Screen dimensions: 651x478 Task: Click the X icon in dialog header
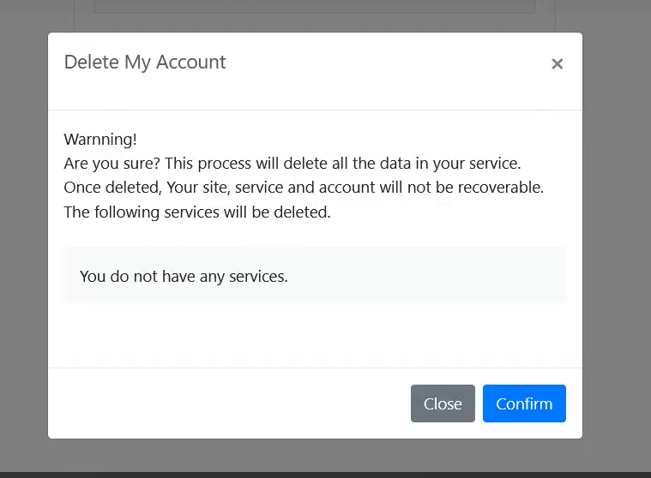coord(557,63)
